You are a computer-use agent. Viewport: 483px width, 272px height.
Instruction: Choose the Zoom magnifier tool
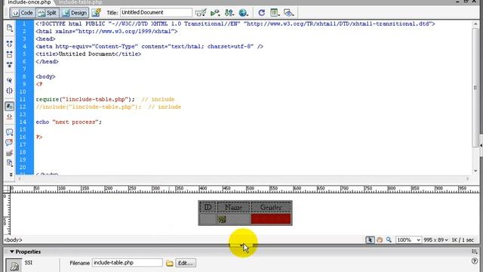point(389,240)
